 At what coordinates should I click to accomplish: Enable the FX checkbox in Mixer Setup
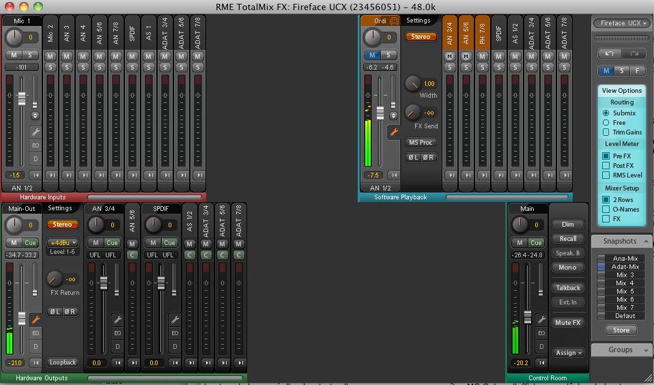(x=606, y=219)
